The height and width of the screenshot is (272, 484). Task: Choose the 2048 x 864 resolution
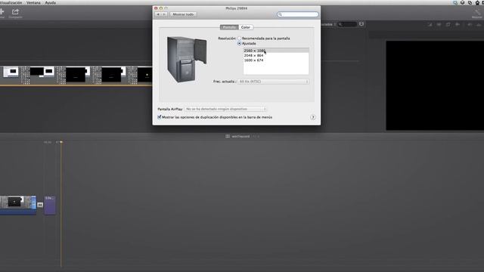coord(276,55)
